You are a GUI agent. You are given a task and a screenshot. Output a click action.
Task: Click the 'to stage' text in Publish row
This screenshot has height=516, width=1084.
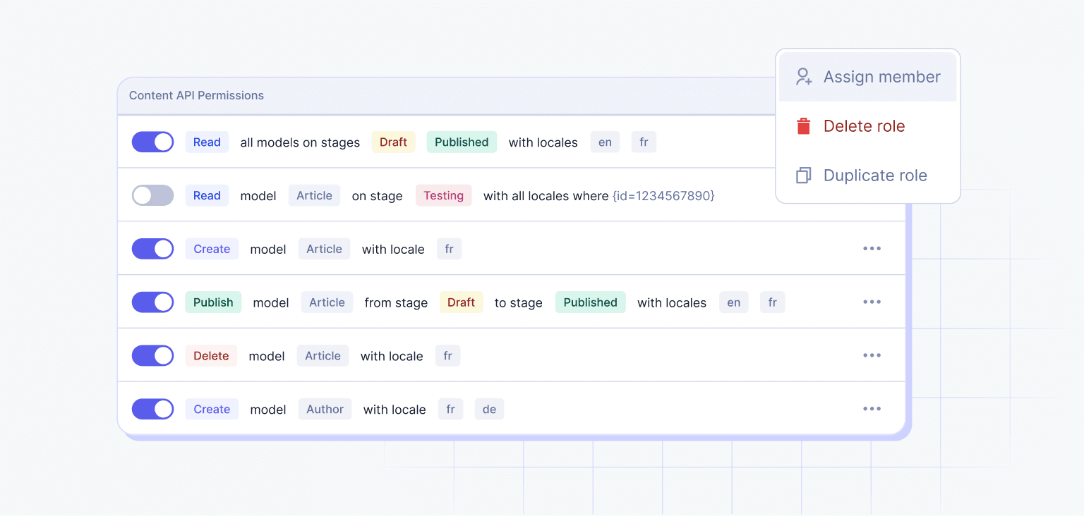(x=518, y=303)
